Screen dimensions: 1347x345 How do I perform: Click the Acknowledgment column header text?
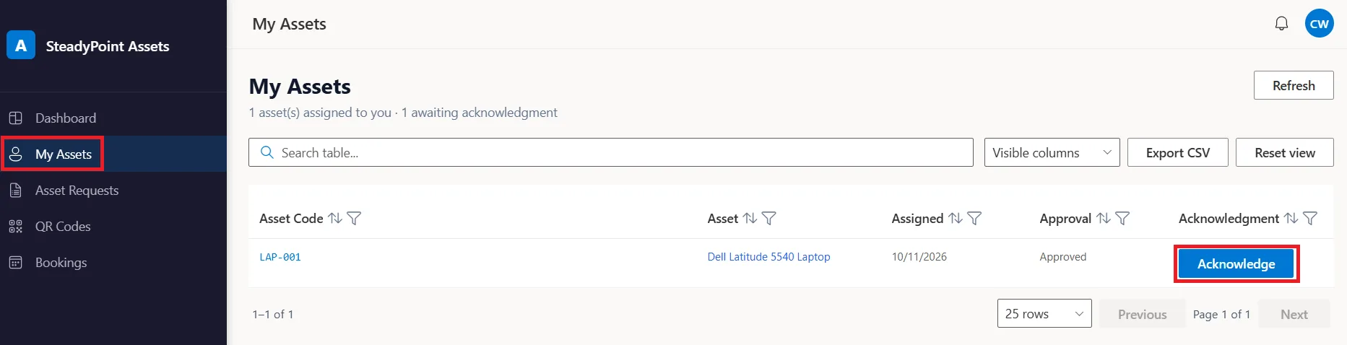tap(1229, 218)
